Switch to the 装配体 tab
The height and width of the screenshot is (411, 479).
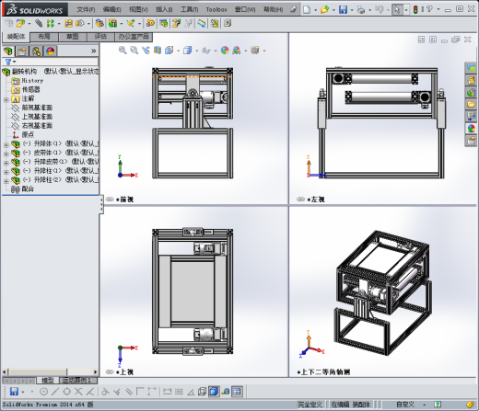(16, 37)
